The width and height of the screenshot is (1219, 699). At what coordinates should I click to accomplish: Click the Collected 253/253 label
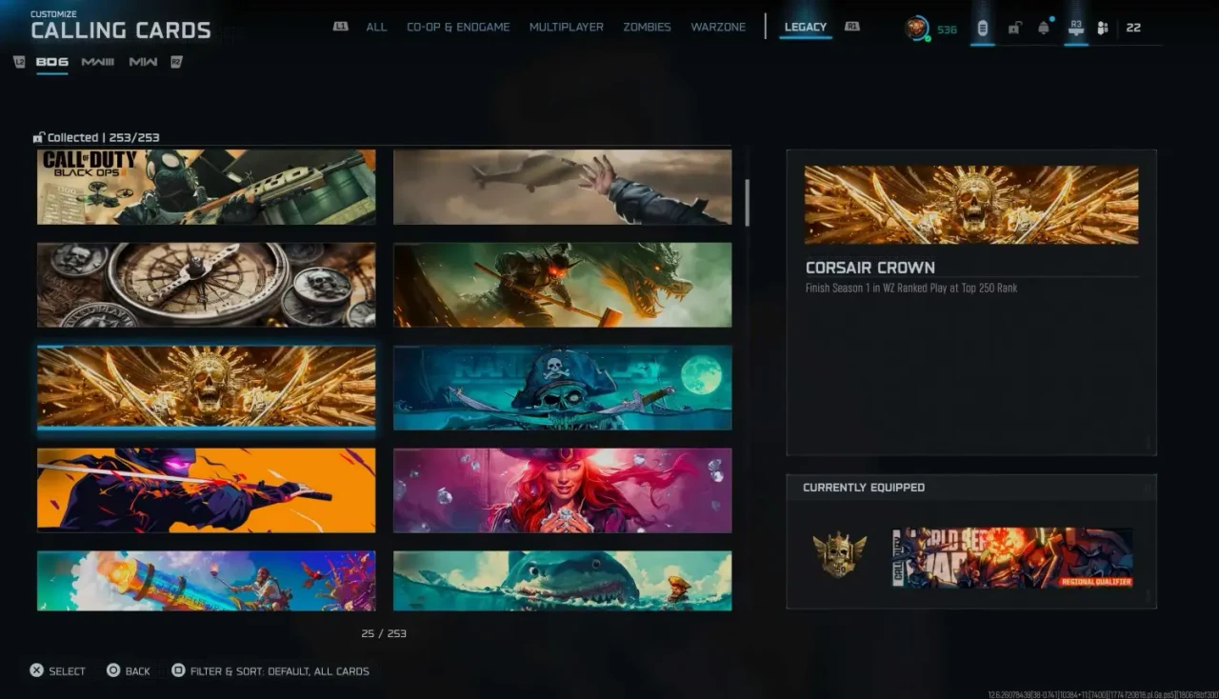pyautogui.click(x=104, y=137)
